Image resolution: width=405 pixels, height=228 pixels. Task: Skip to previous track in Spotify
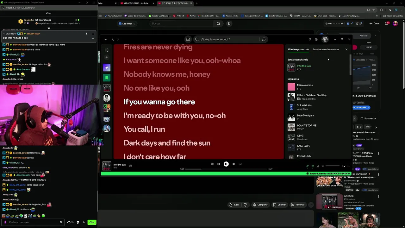(219, 164)
